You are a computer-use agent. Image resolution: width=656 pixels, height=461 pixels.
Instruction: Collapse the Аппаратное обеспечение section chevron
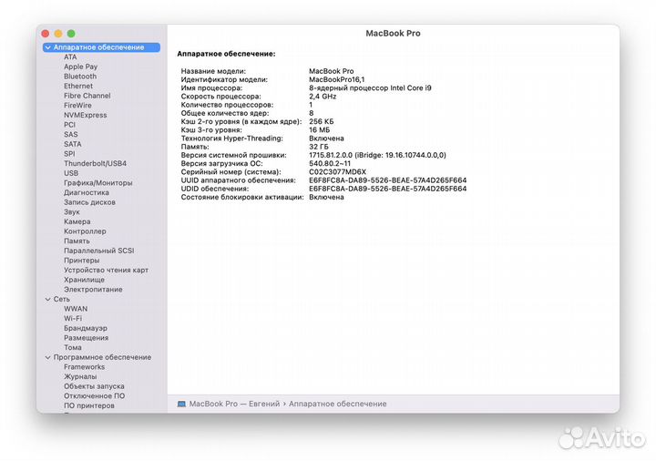tap(48, 47)
